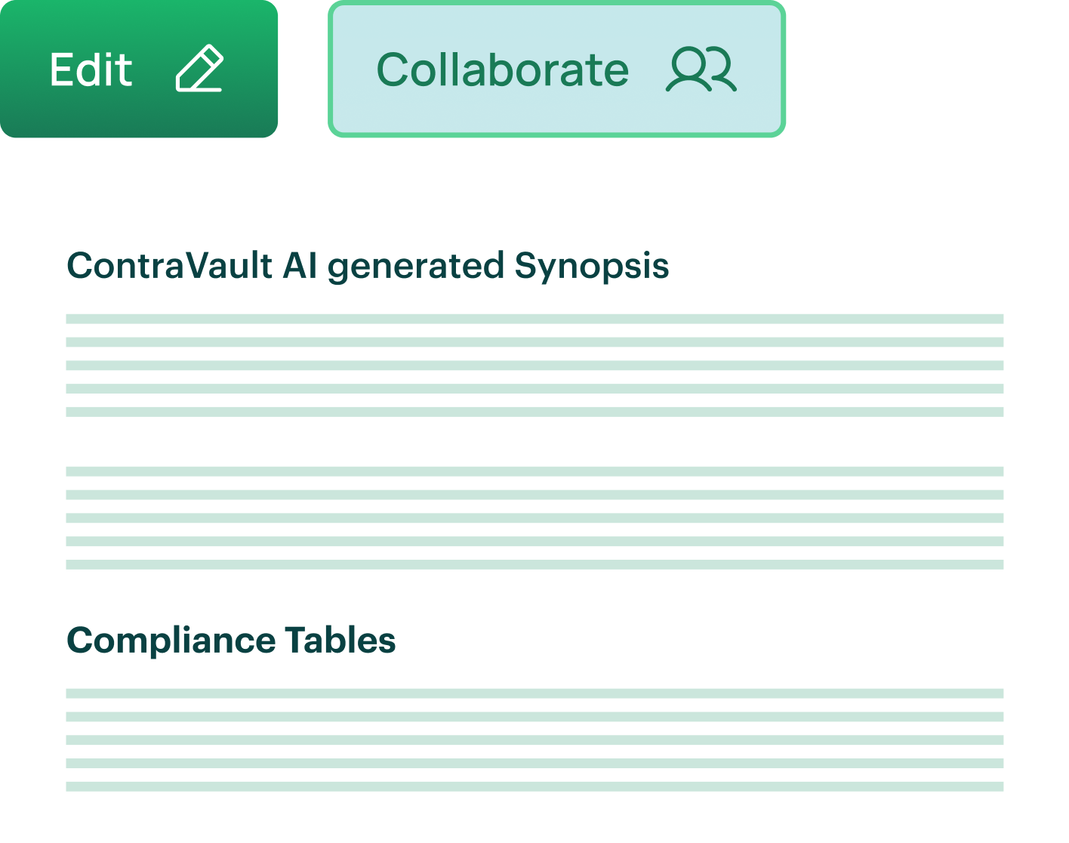Expand the first paragraph under the synopsis

tap(534, 363)
